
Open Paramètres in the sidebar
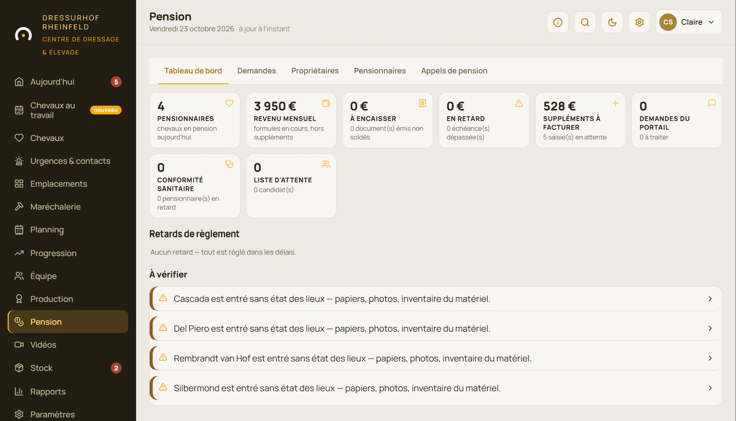68,414
